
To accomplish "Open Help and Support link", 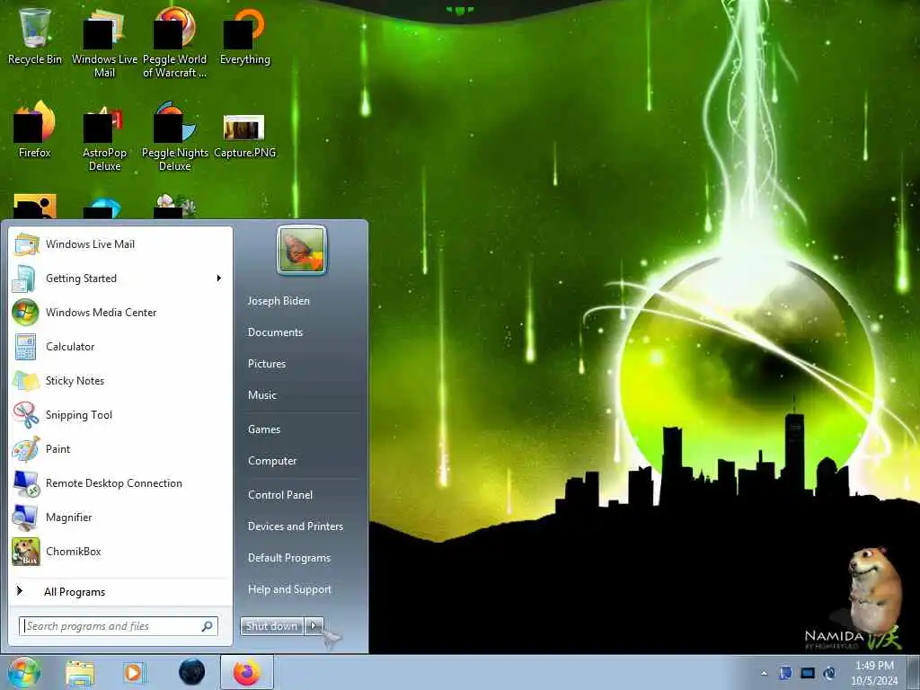I will (289, 589).
